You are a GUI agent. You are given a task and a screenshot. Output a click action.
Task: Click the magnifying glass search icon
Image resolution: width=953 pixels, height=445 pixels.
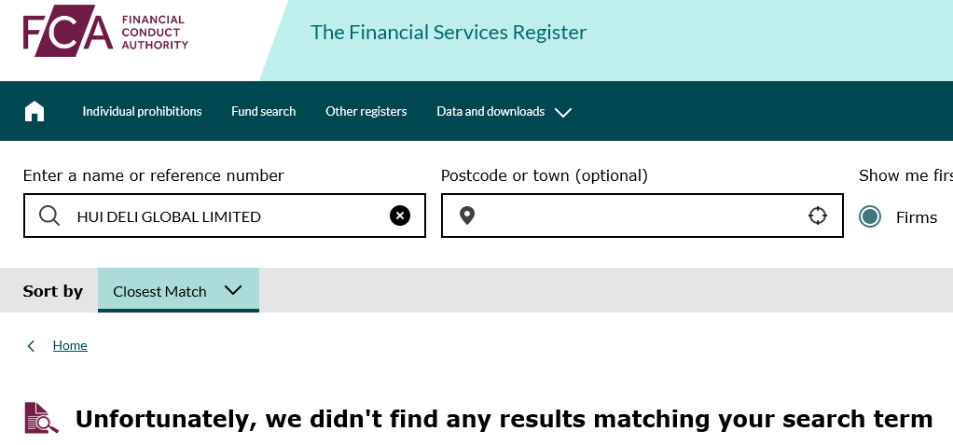click(49, 216)
